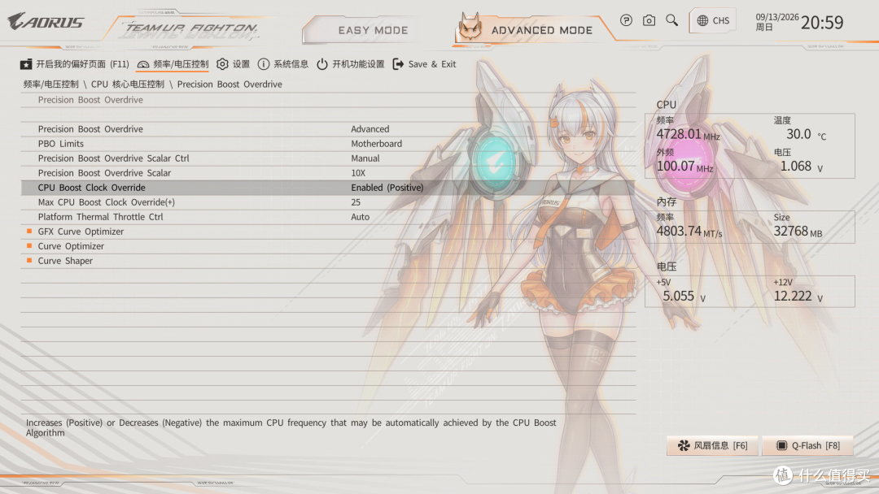Launch Q-Flash [F8]
Image resolution: width=879 pixels, height=494 pixels.
[807, 445]
